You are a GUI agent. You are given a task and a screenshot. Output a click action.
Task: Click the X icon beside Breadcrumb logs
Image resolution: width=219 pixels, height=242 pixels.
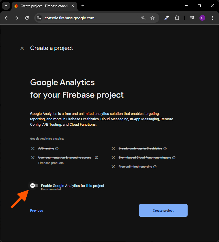(x=113, y=148)
